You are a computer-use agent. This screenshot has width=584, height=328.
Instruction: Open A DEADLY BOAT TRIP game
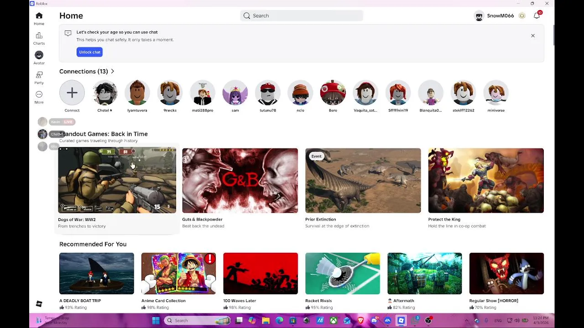click(97, 273)
